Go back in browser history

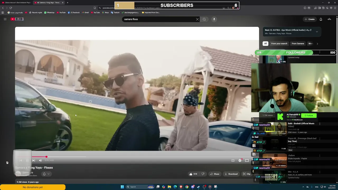point(3,8)
